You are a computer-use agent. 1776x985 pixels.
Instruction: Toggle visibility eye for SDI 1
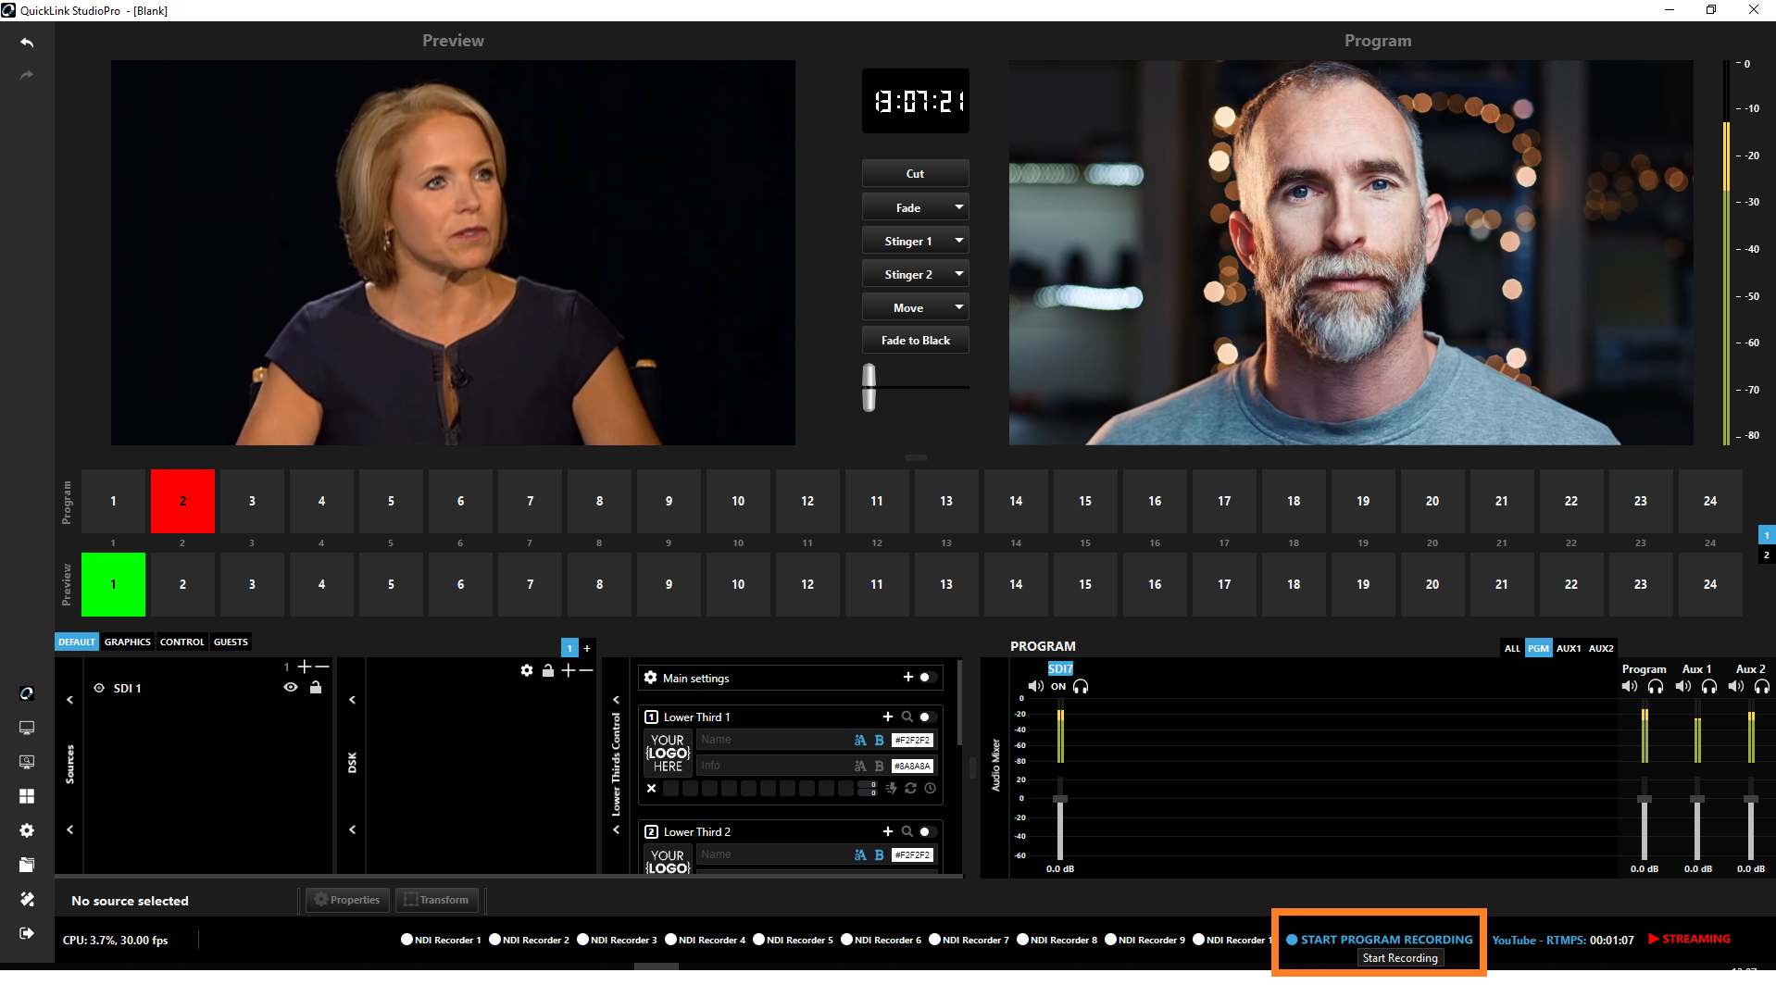tap(291, 687)
